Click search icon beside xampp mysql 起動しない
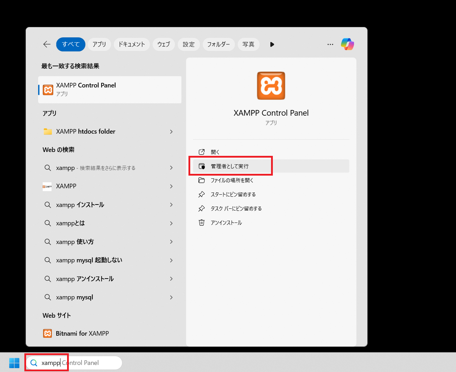The height and width of the screenshot is (372, 456). click(x=48, y=260)
